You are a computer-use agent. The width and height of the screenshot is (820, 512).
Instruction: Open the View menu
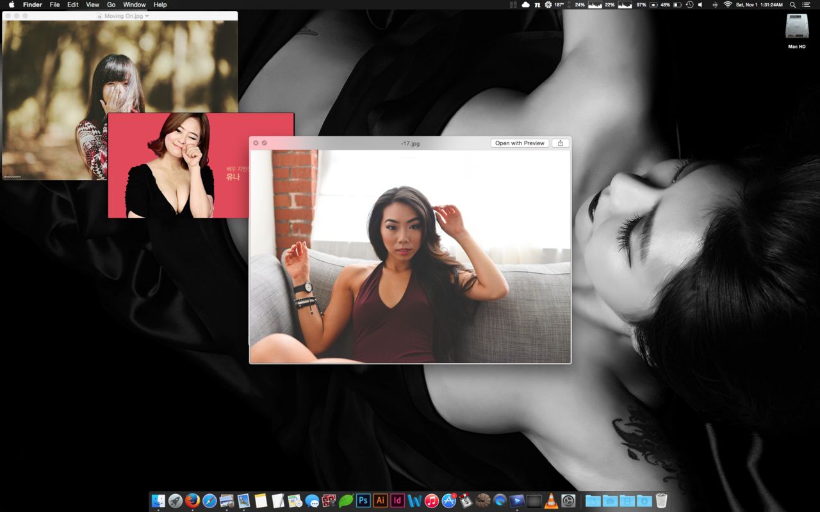coord(93,4)
